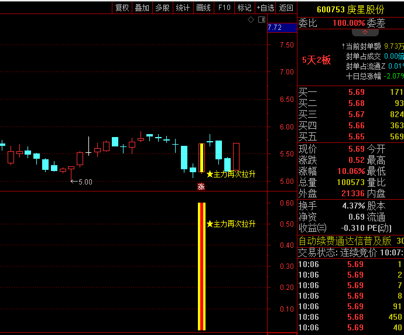Click the 封单占成交 label
This screenshot has width=404, height=335.
click(363, 56)
